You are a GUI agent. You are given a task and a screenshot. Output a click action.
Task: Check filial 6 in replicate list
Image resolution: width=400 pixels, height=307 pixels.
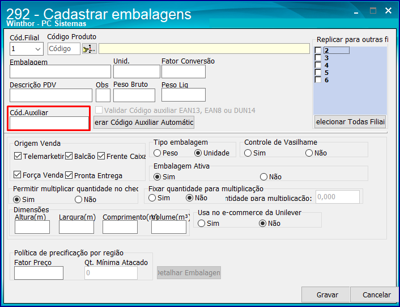[318, 80]
